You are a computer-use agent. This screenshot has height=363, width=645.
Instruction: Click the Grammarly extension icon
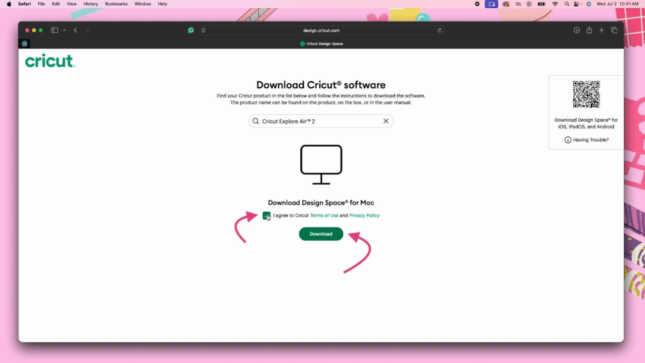191,30
